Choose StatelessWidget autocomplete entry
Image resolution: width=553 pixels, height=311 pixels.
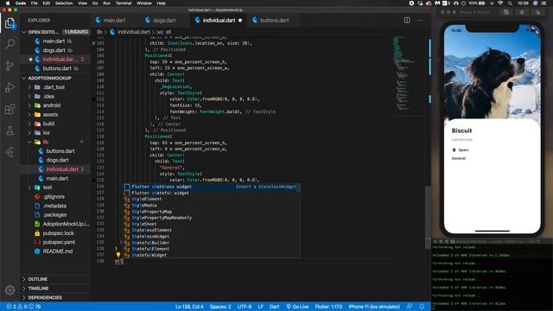(212, 236)
